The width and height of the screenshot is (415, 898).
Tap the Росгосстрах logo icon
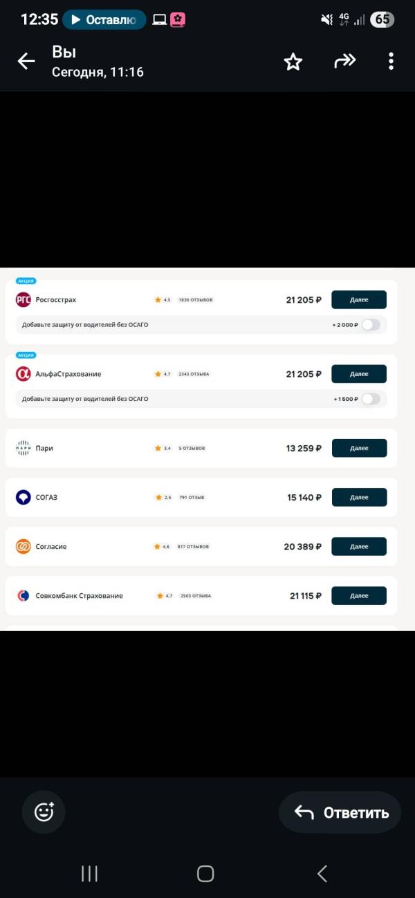pos(24,300)
